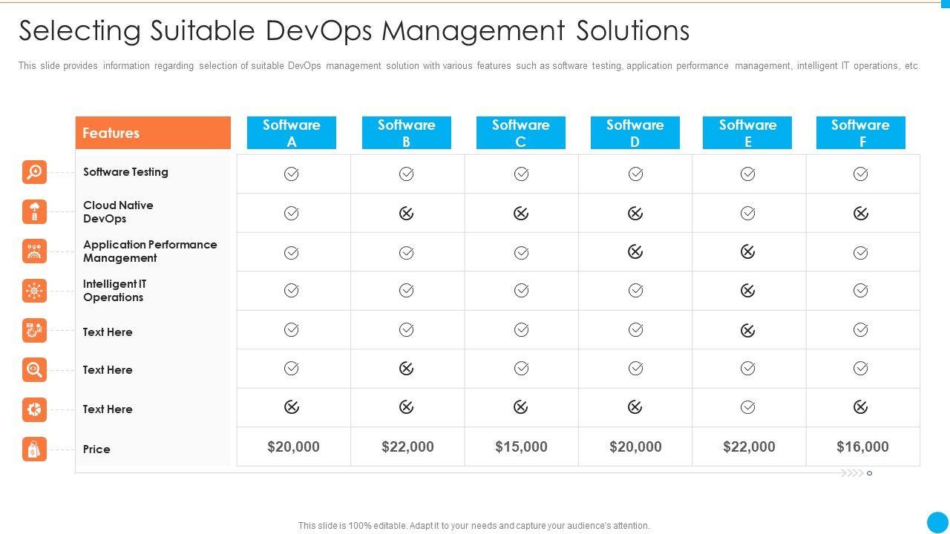Screen dimensions: 950x534
Task: Click the Software Testing magnifier icon
Action: point(34,172)
